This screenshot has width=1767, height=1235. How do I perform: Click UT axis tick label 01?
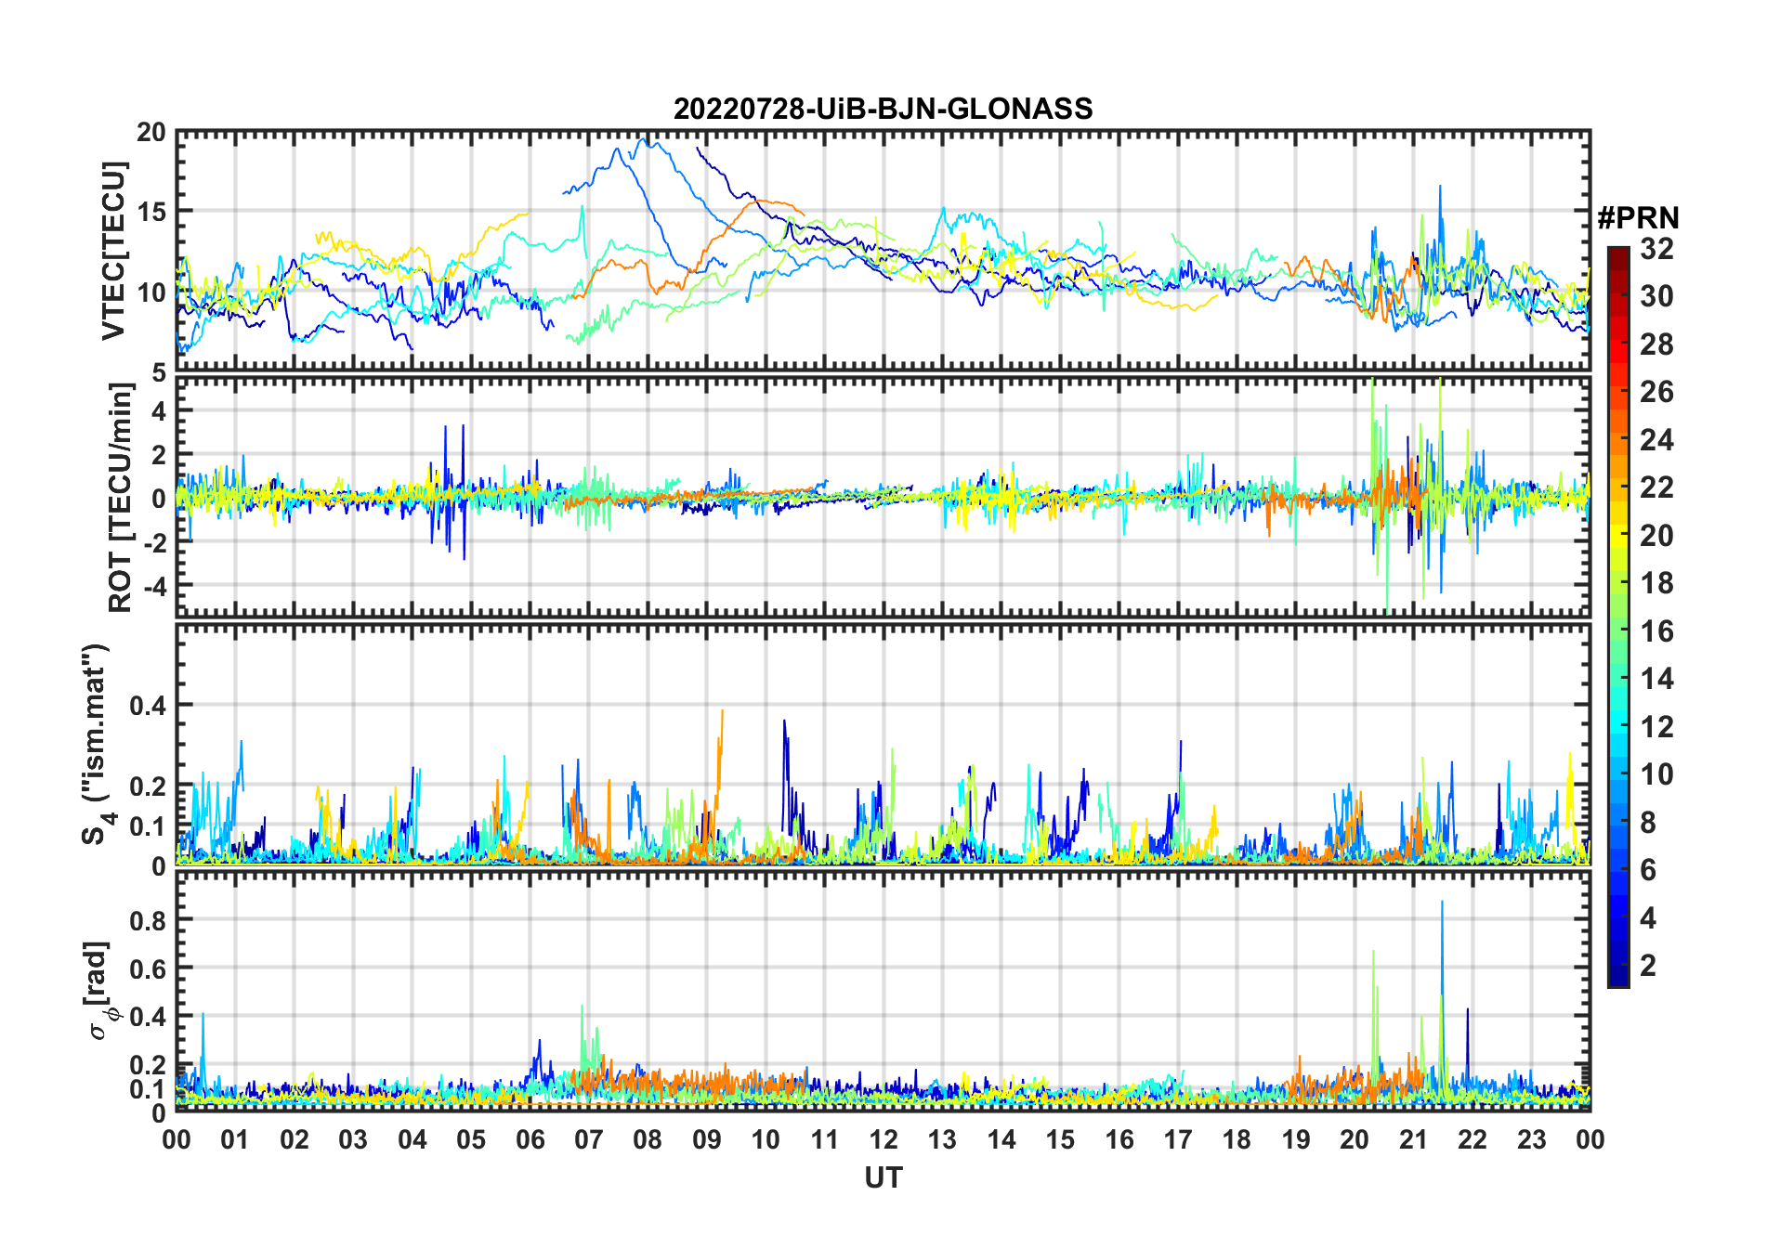point(235,1139)
